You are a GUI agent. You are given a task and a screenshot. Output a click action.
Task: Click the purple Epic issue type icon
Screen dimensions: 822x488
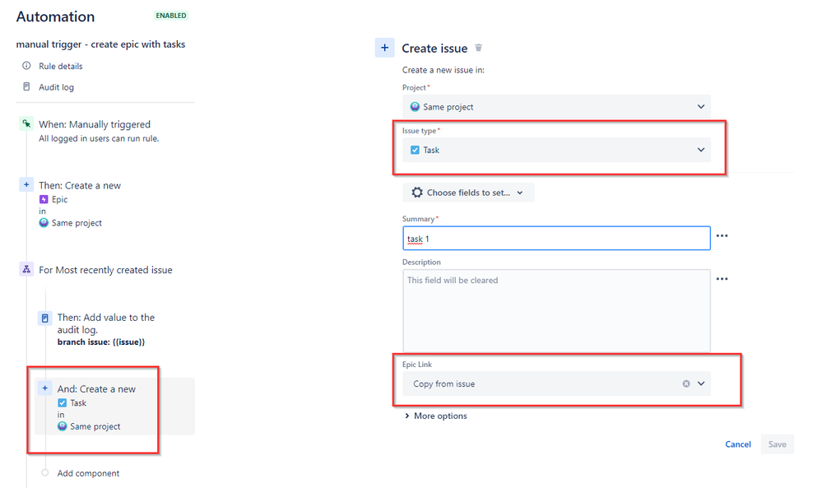44,199
